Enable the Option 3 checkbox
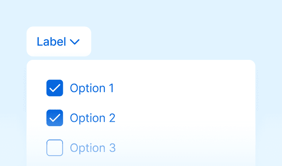Screen dimensions: 282x166 pos(55,148)
